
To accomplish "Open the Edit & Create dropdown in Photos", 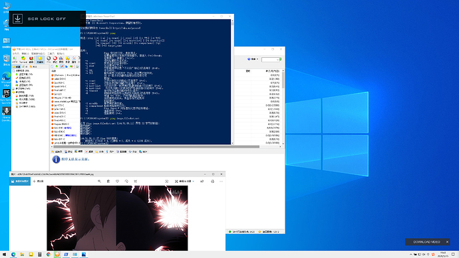I will (x=185, y=182).
